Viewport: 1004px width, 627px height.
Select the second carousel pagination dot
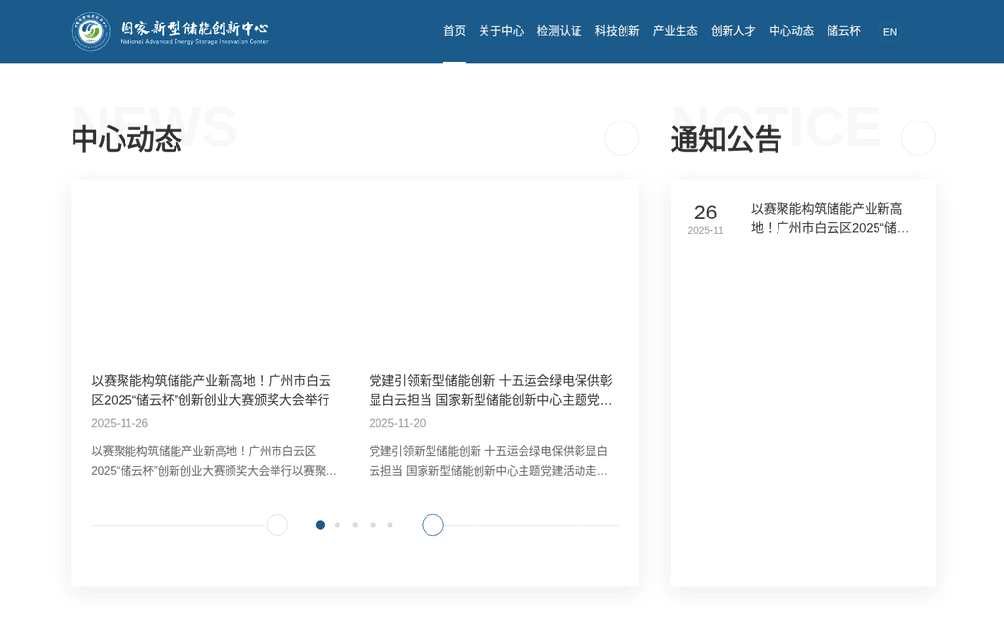[337, 525]
